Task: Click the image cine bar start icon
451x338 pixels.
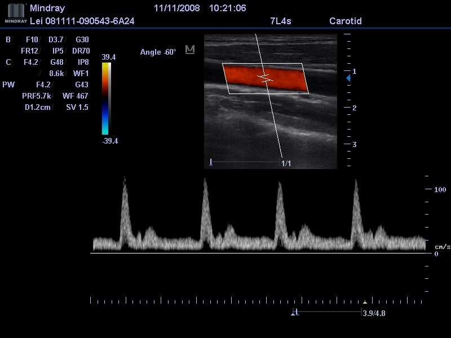Action: (211, 162)
